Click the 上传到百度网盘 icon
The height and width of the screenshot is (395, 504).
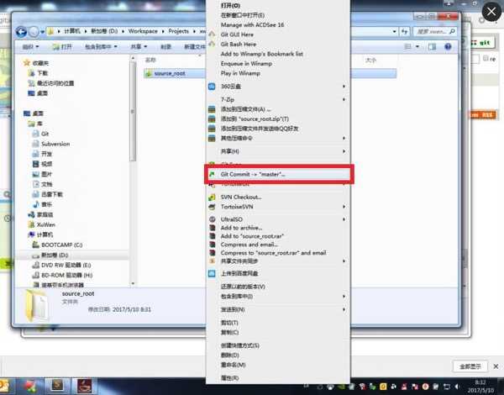coord(212,273)
